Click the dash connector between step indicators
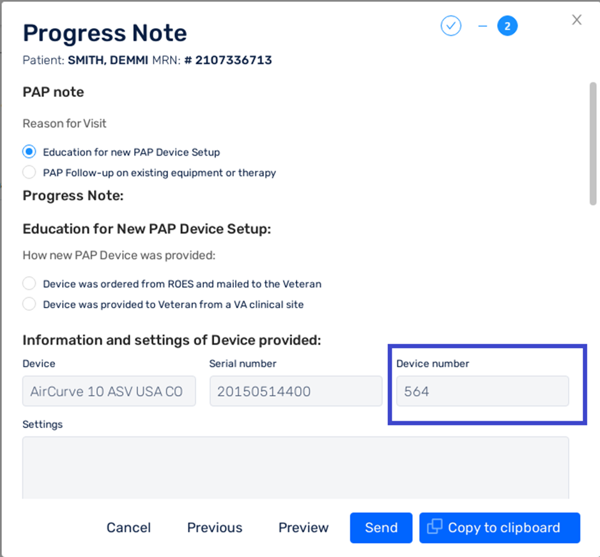This screenshot has width=600, height=557. pos(483,26)
